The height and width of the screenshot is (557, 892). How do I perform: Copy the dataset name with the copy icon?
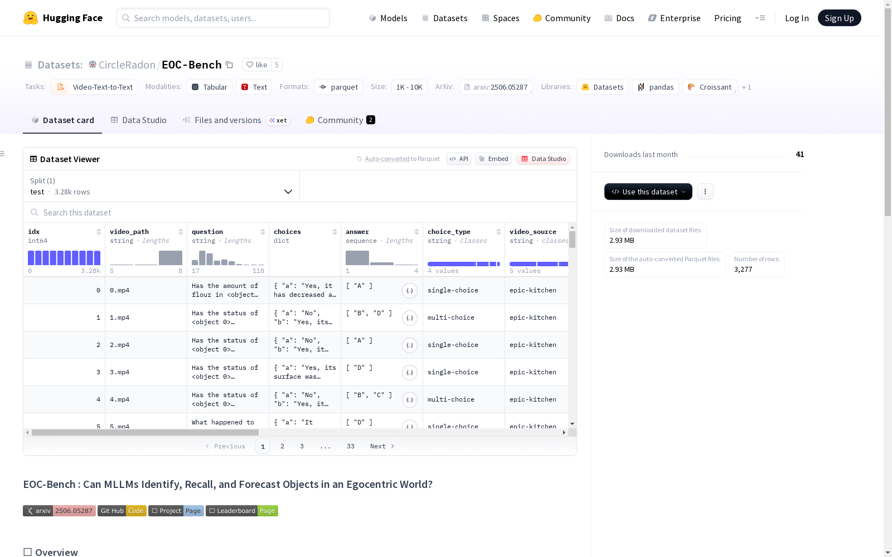pos(229,65)
